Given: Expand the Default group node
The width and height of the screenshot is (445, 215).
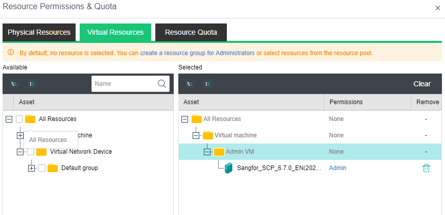Looking at the screenshot, I should [31, 168].
